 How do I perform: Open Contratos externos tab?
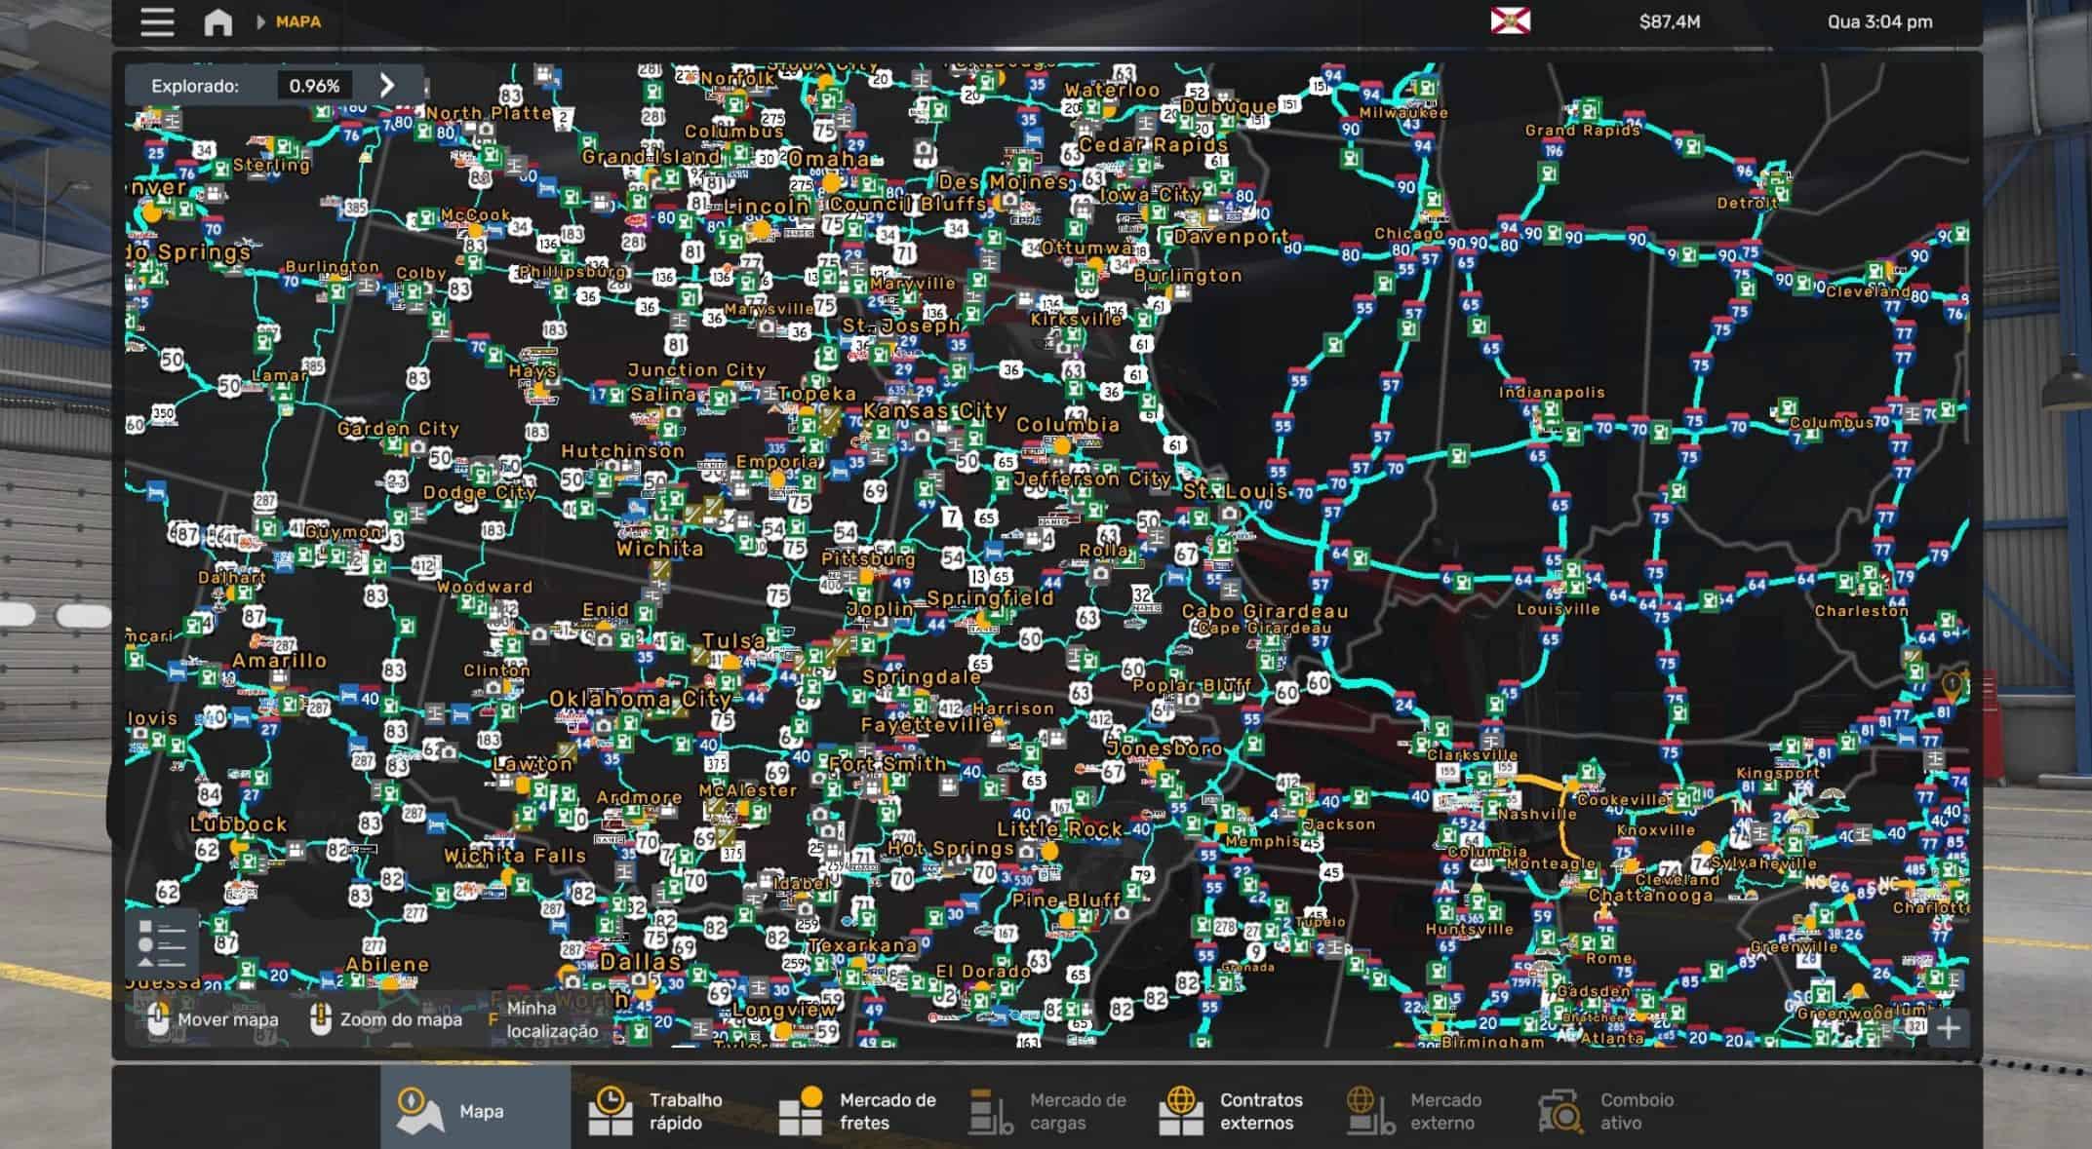tap(1233, 1111)
